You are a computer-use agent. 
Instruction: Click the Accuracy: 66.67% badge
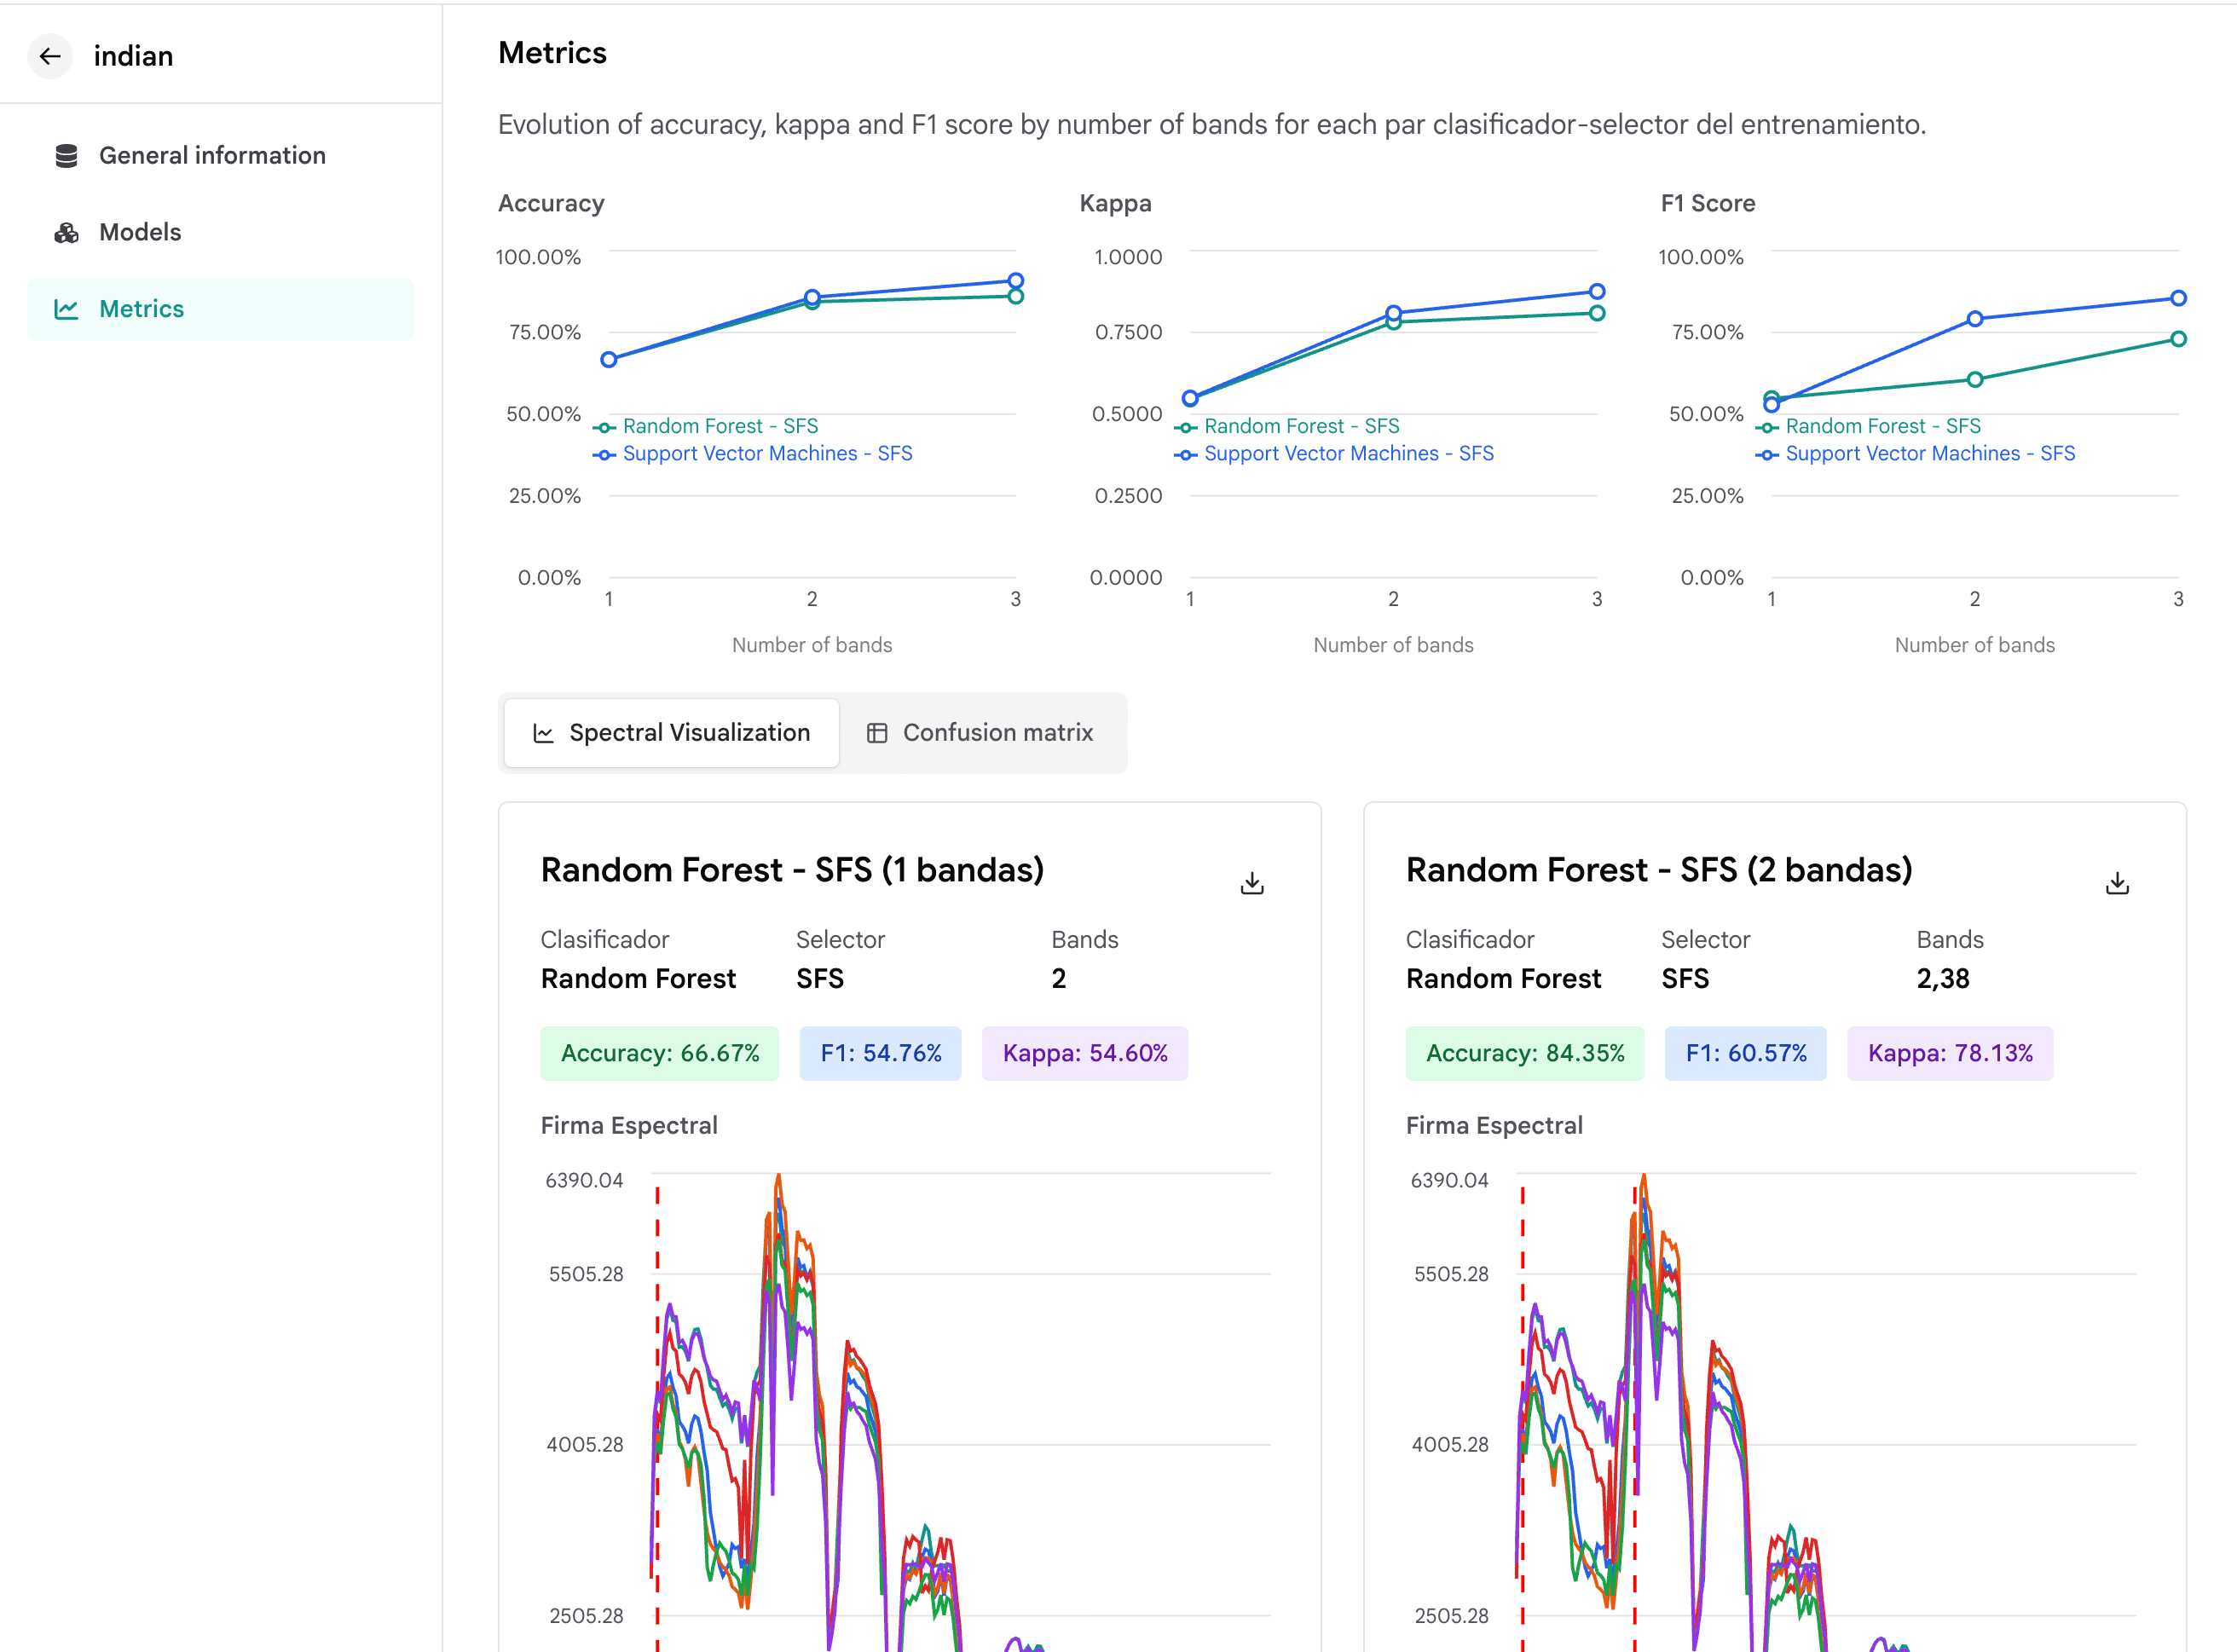(x=660, y=1054)
